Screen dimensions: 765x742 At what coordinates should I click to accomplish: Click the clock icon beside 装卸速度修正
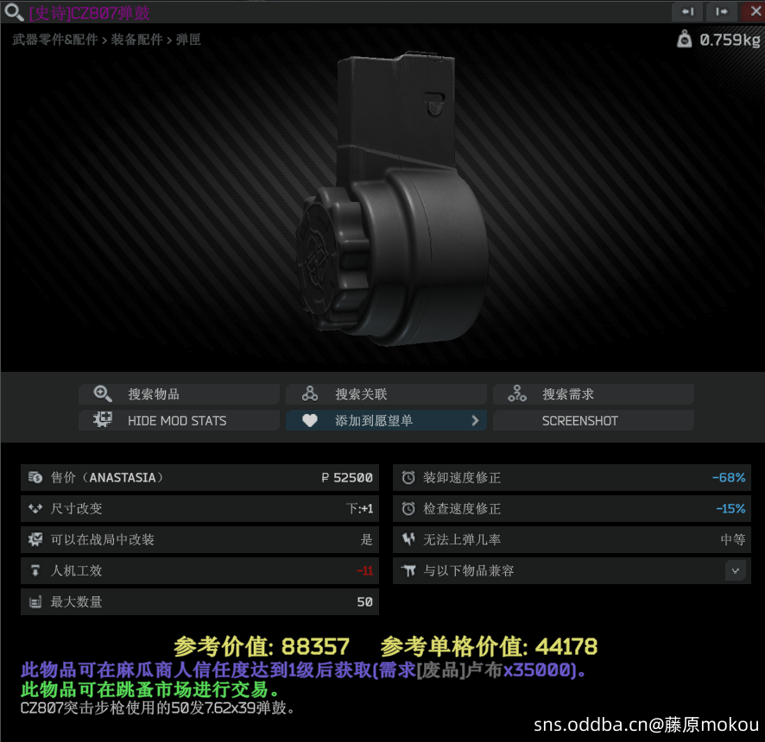[x=408, y=478]
